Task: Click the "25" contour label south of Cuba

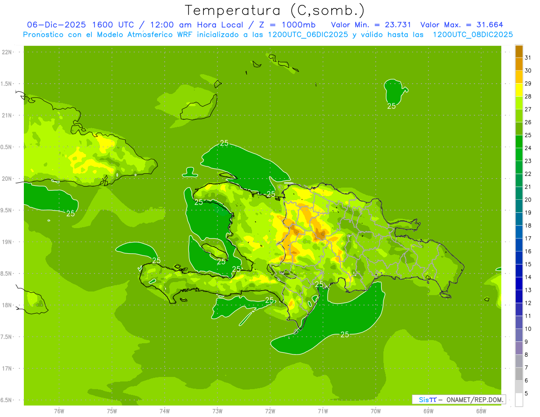Action: tap(71, 214)
